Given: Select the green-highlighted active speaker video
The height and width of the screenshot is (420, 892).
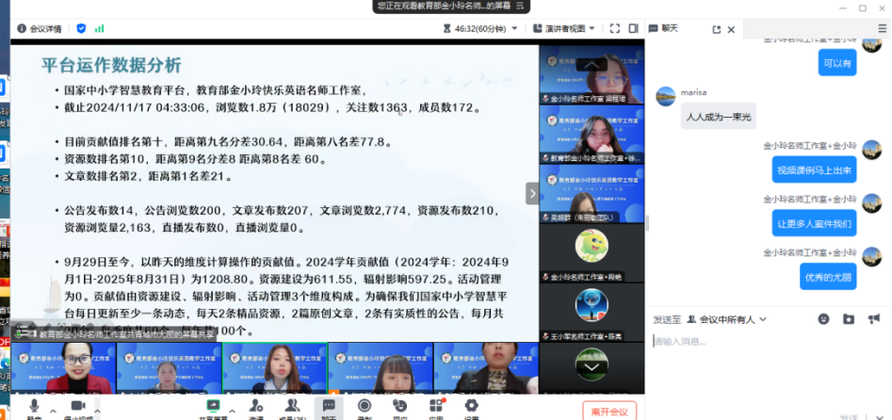Looking at the screenshot, I should click(275, 368).
